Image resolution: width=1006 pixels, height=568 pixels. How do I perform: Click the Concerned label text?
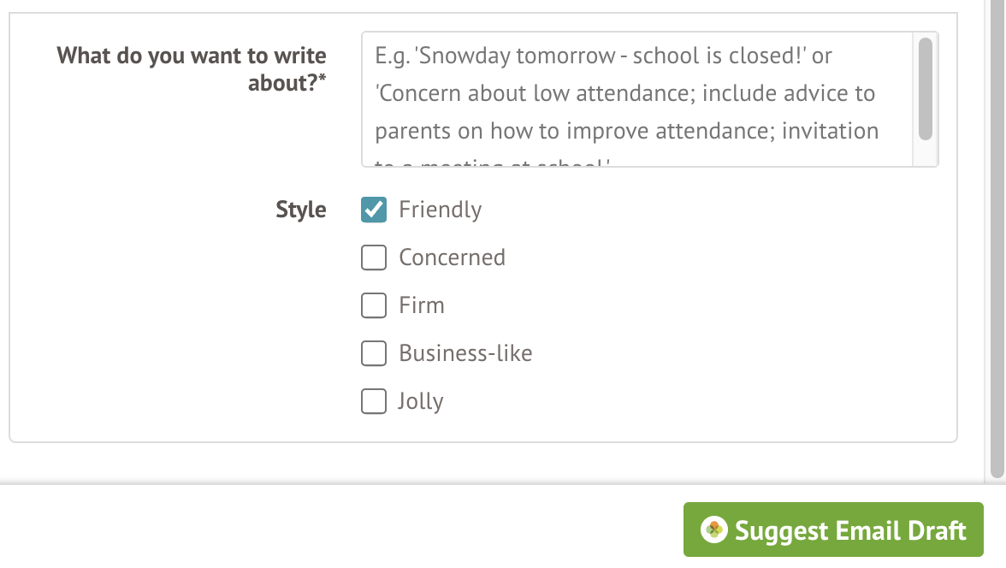(x=452, y=257)
